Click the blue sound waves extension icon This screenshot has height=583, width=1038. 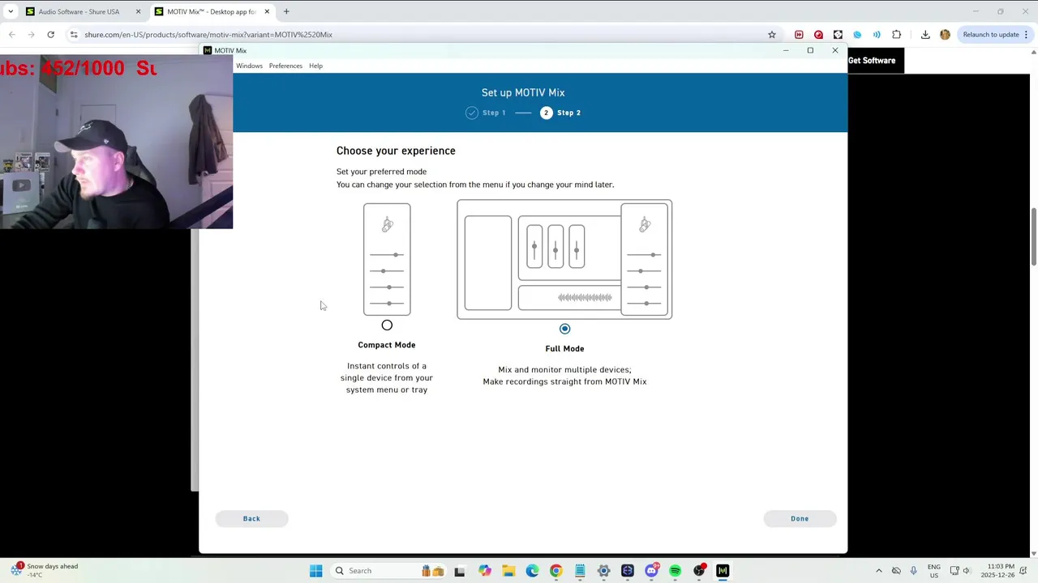pos(877,35)
